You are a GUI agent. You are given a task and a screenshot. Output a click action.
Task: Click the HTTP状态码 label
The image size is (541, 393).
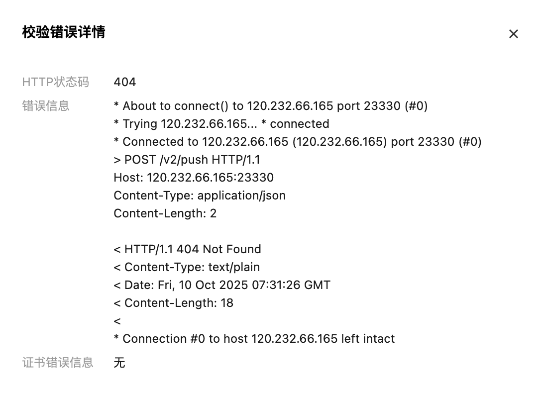[56, 82]
